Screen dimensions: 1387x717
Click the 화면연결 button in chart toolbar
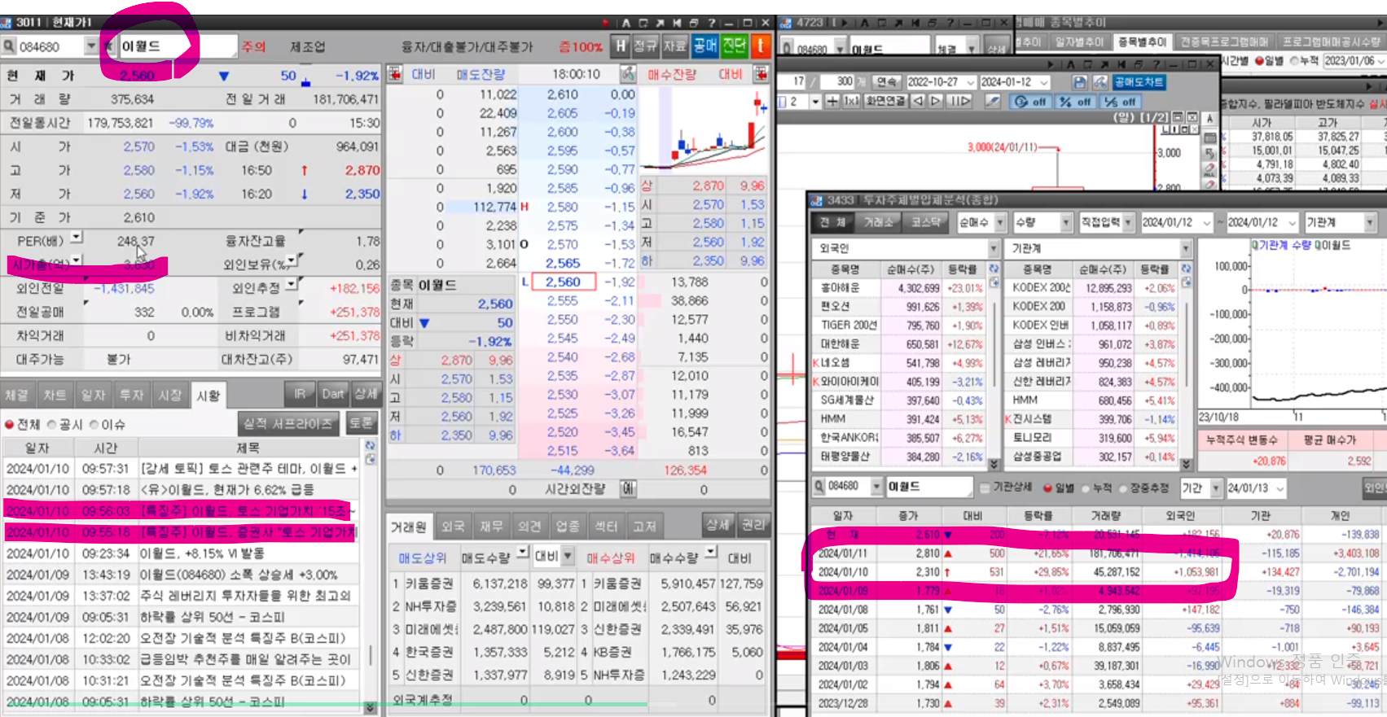(885, 101)
